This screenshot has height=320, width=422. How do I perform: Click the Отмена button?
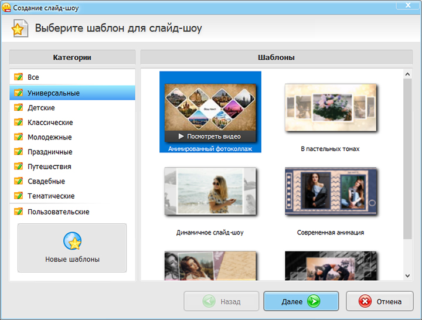click(x=380, y=301)
